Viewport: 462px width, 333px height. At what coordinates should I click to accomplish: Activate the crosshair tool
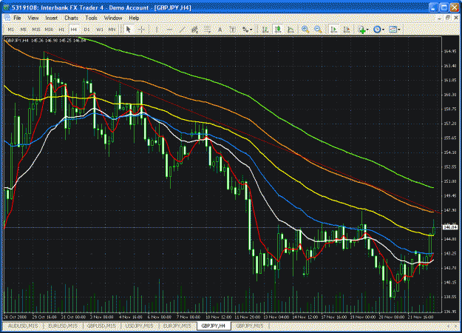coord(141,30)
